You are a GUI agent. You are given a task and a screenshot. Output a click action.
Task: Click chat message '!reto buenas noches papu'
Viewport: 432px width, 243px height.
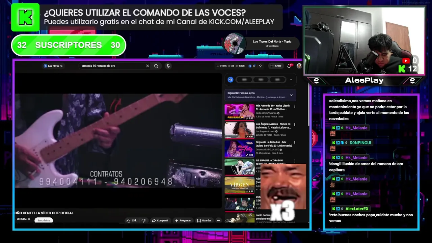pyautogui.click(x=371, y=218)
